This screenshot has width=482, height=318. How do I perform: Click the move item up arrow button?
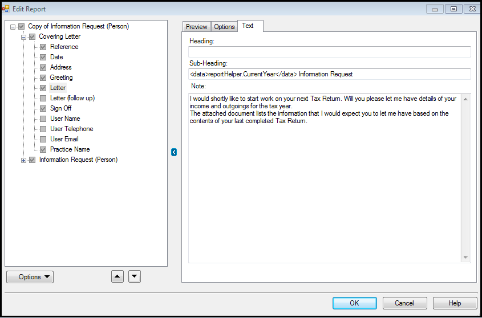117,276
